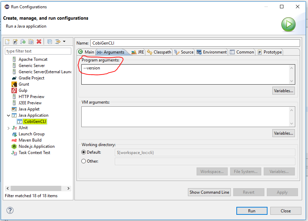
Task: Collapse all configurations in the tree
Action: click(49, 41)
